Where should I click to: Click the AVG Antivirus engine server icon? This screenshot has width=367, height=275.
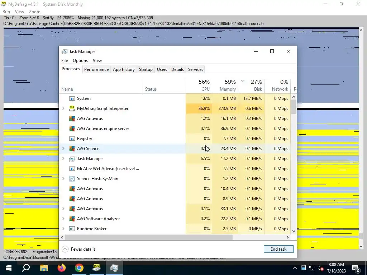coord(72,129)
